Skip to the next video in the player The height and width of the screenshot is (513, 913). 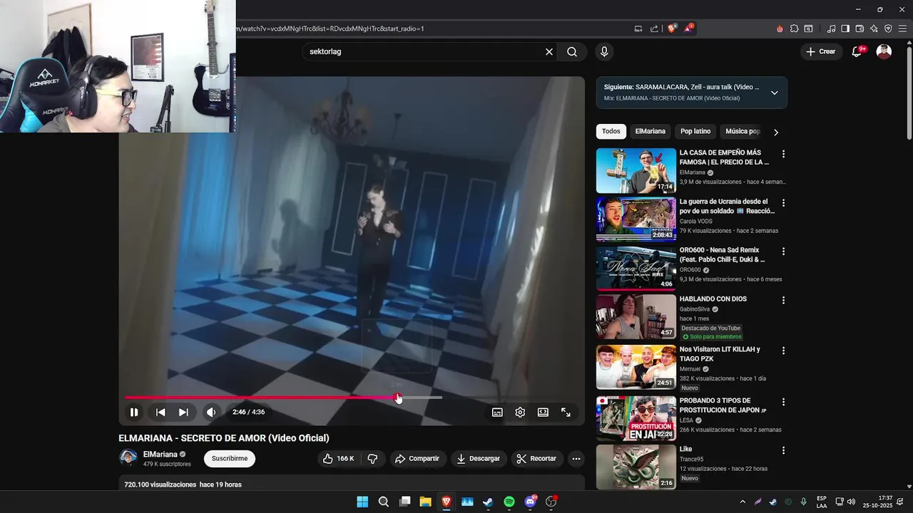pyautogui.click(x=183, y=412)
